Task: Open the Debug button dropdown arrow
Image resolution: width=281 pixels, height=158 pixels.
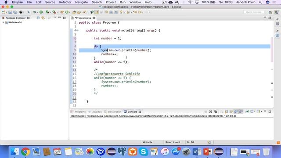Action: 37,12
